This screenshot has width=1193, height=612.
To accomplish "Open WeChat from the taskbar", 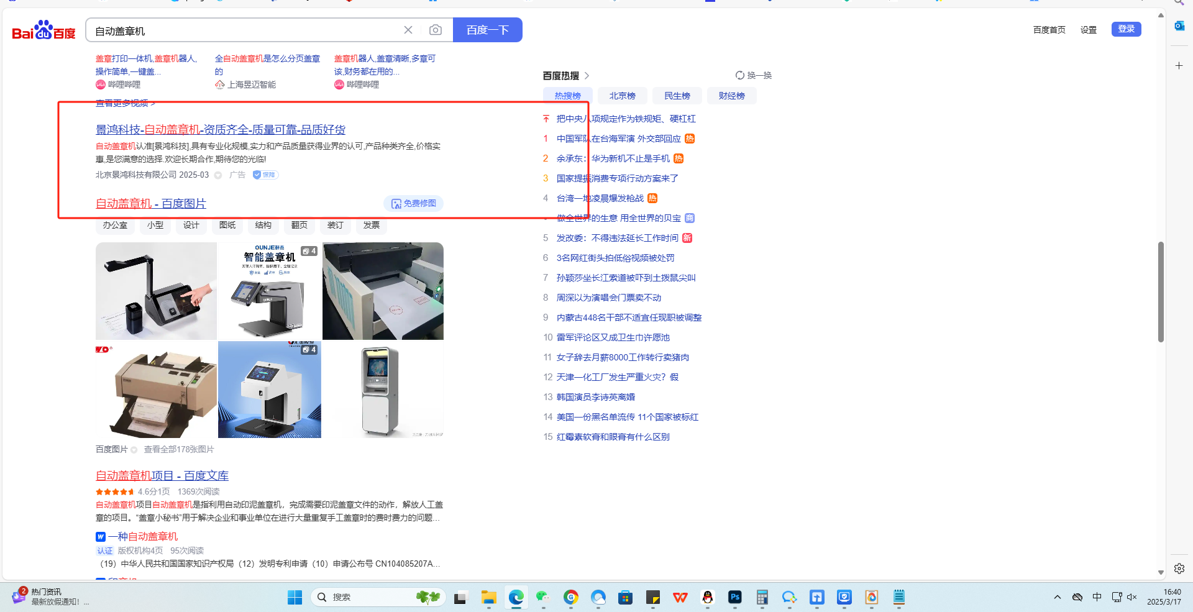I will 543,598.
